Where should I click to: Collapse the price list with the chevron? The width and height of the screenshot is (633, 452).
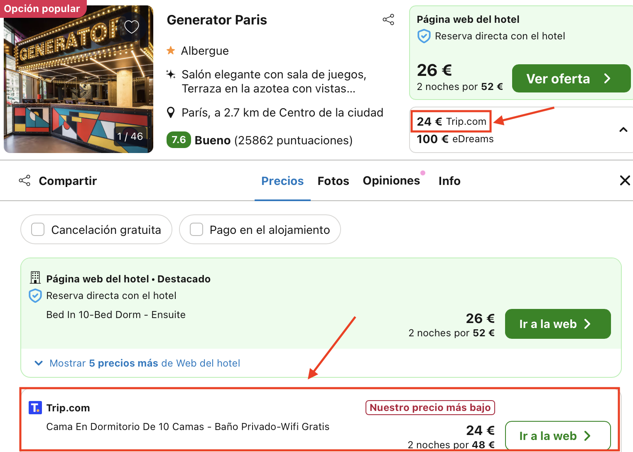click(x=623, y=130)
